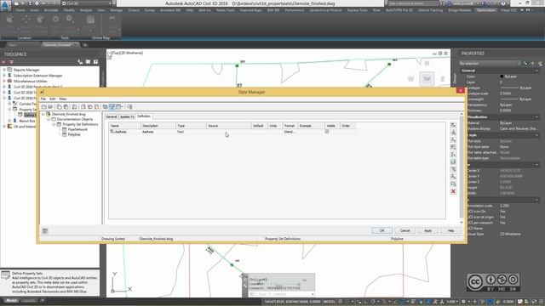Click the Cancel button
545x306 pixels.
[x=404, y=230]
